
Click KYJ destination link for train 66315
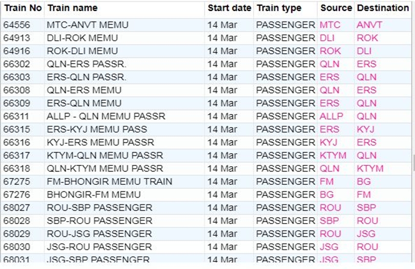pos(365,130)
